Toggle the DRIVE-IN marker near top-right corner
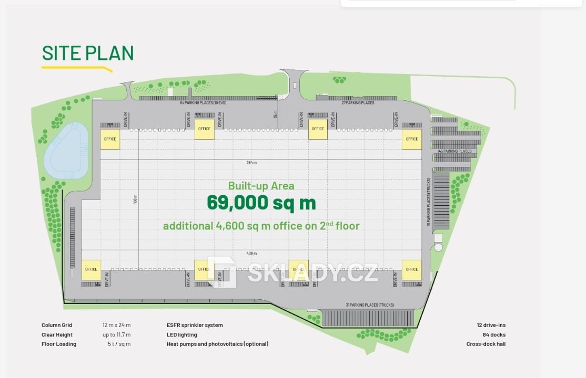 [396, 120]
